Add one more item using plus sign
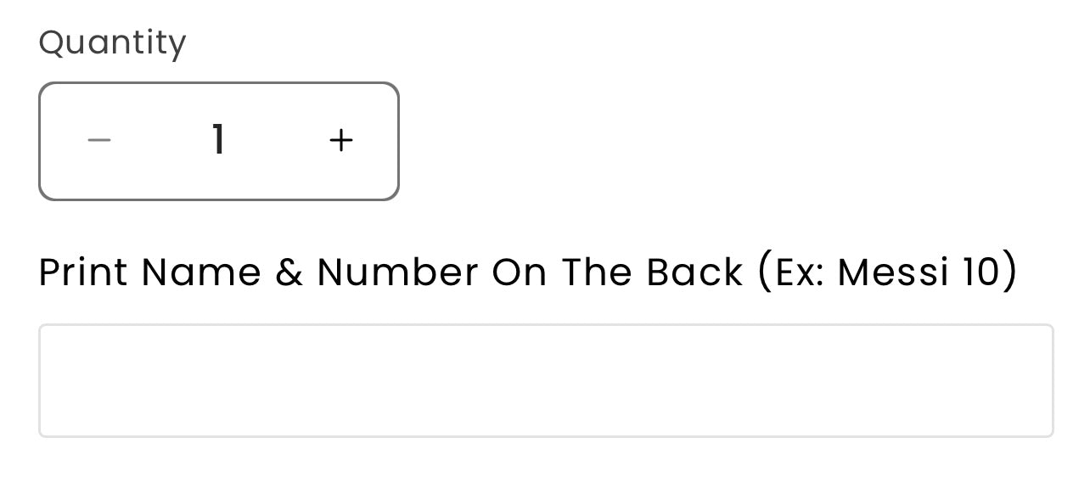 coord(340,140)
